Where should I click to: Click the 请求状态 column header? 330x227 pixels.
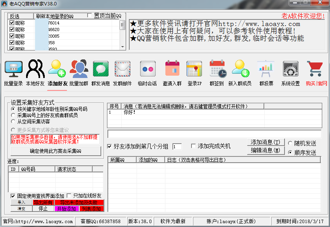[74, 169]
